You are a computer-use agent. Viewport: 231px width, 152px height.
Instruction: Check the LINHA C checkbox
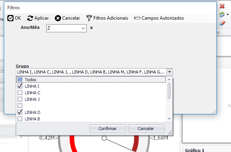[x=20, y=93]
